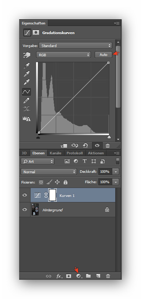141x299 pixels.
Task: Select the Kurven 1 layer mask thumbnail
Action: coord(53,195)
